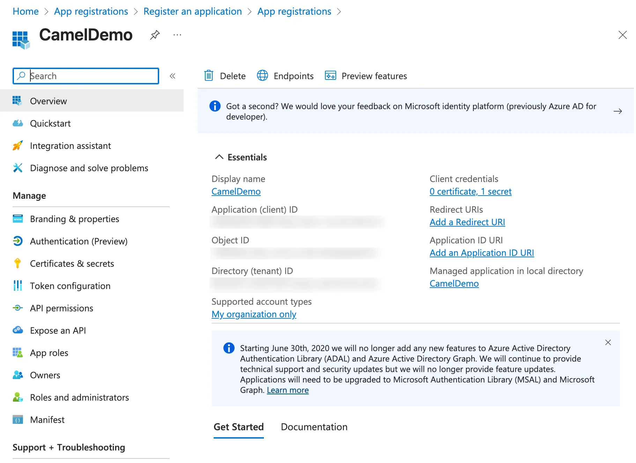Click the Diagnose wrench icon
Screen dimensions: 636x463
click(18, 168)
